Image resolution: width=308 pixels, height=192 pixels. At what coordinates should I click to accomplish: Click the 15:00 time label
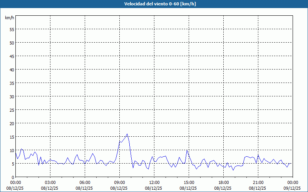tap(189, 182)
